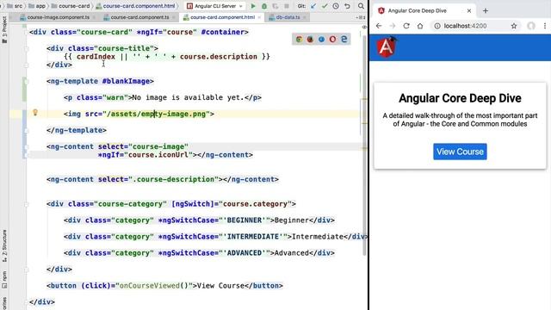The height and width of the screenshot is (310, 551).
Task: Click the Angular logo in header
Action: (x=387, y=46)
